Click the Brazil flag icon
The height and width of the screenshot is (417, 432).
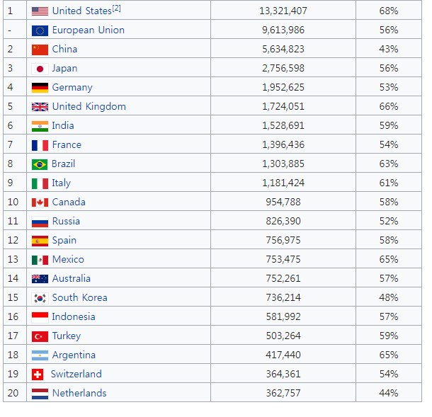pos(40,164)
